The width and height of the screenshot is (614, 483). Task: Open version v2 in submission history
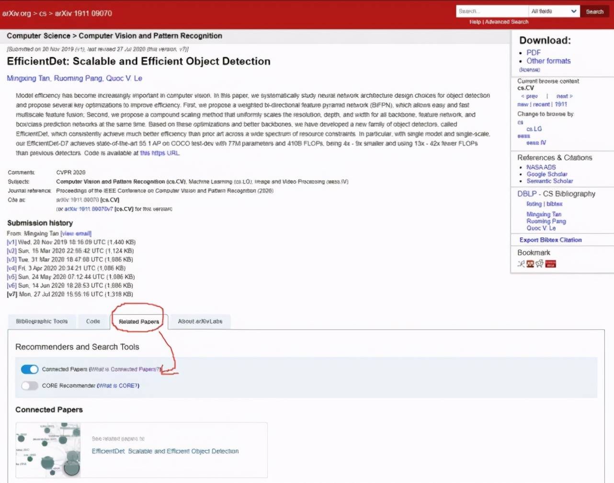coord(11,251)
